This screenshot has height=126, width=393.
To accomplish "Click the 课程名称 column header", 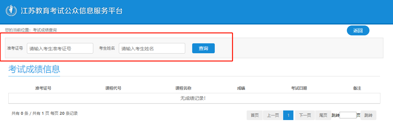I will click(184, 88).
